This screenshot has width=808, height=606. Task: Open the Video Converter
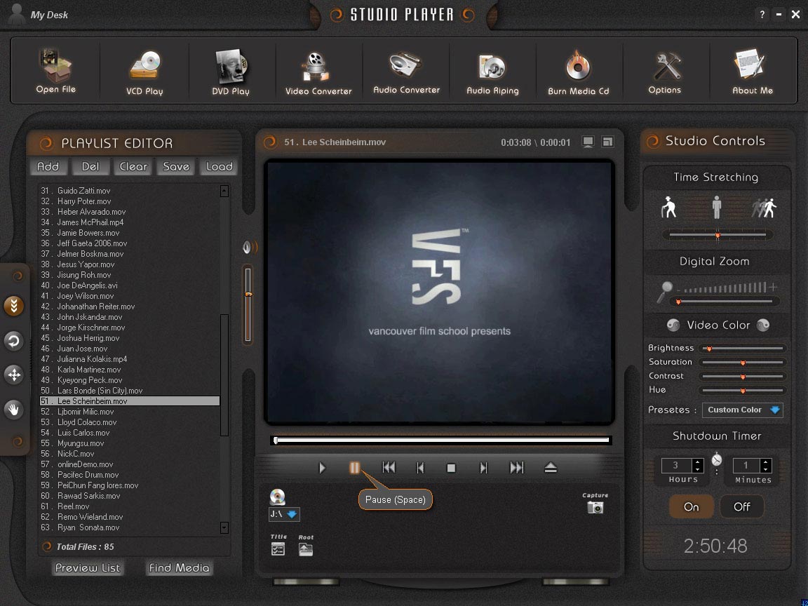pos(318,72)
